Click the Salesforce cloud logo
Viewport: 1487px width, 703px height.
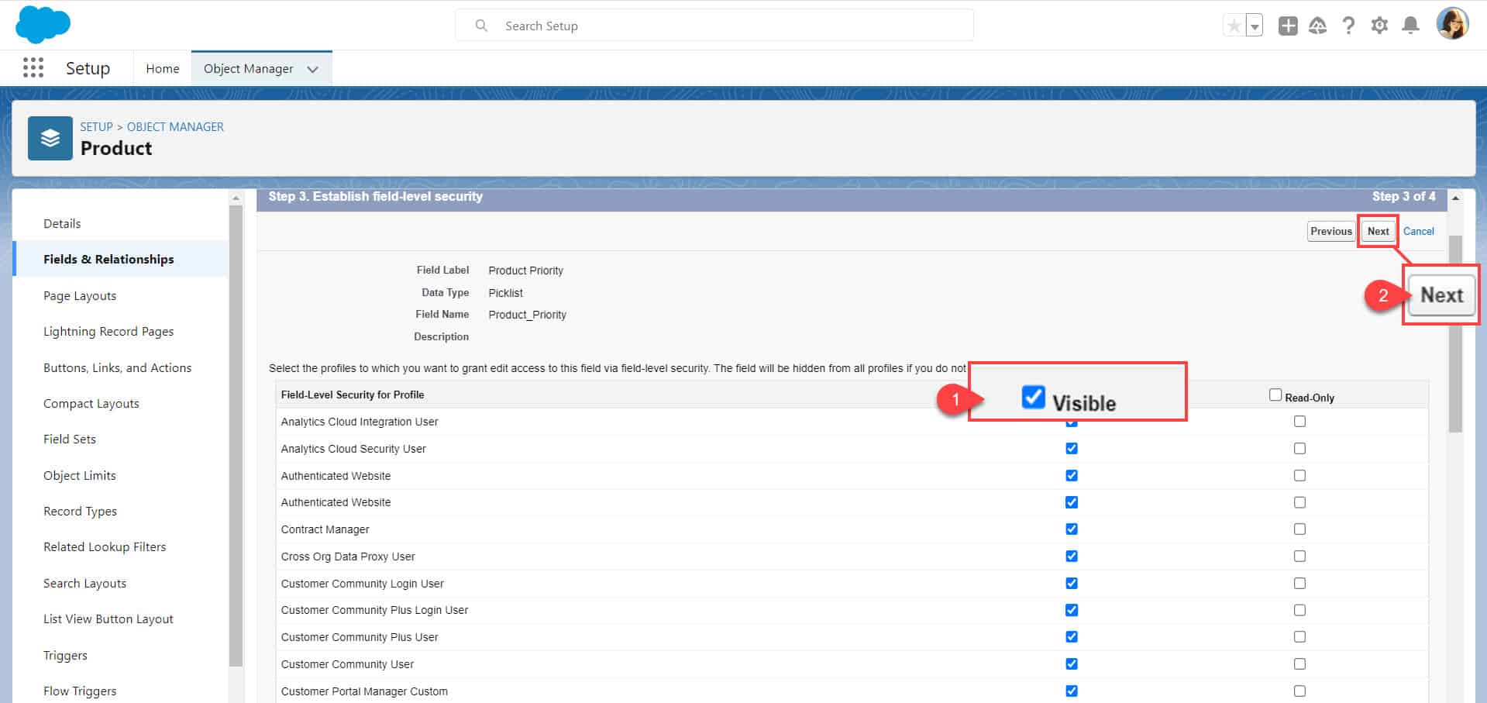43,24
